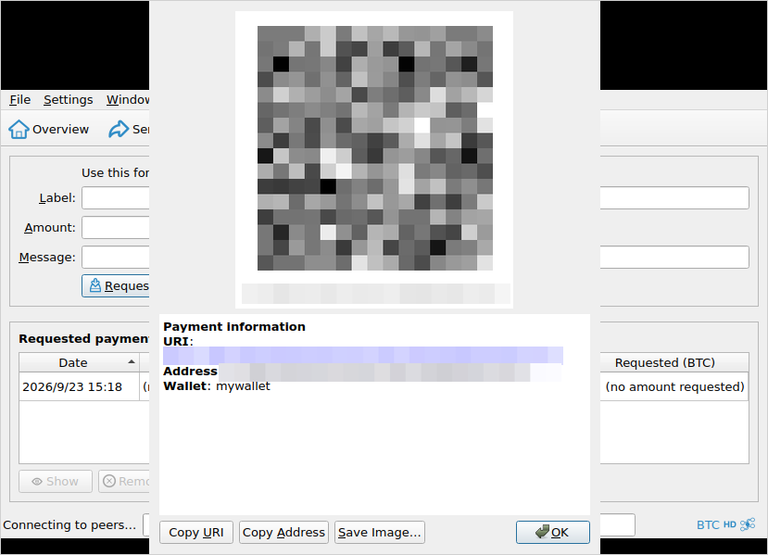Click the HD wallet status indicator

730,524
